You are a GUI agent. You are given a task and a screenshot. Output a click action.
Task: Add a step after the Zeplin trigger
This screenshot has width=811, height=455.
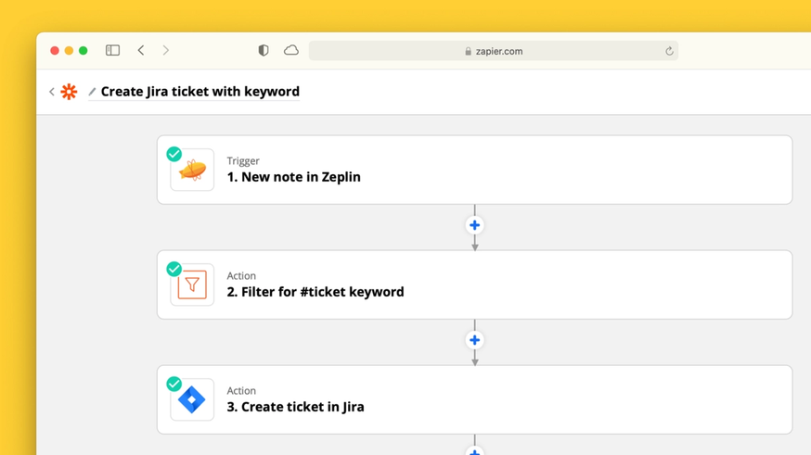(x=474, y=225)
